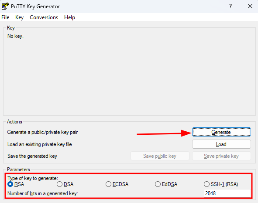This screenshot has height=203, width=258.
Task: Click 'Generate a public/private key pair' label
Action: click(42, 132)
